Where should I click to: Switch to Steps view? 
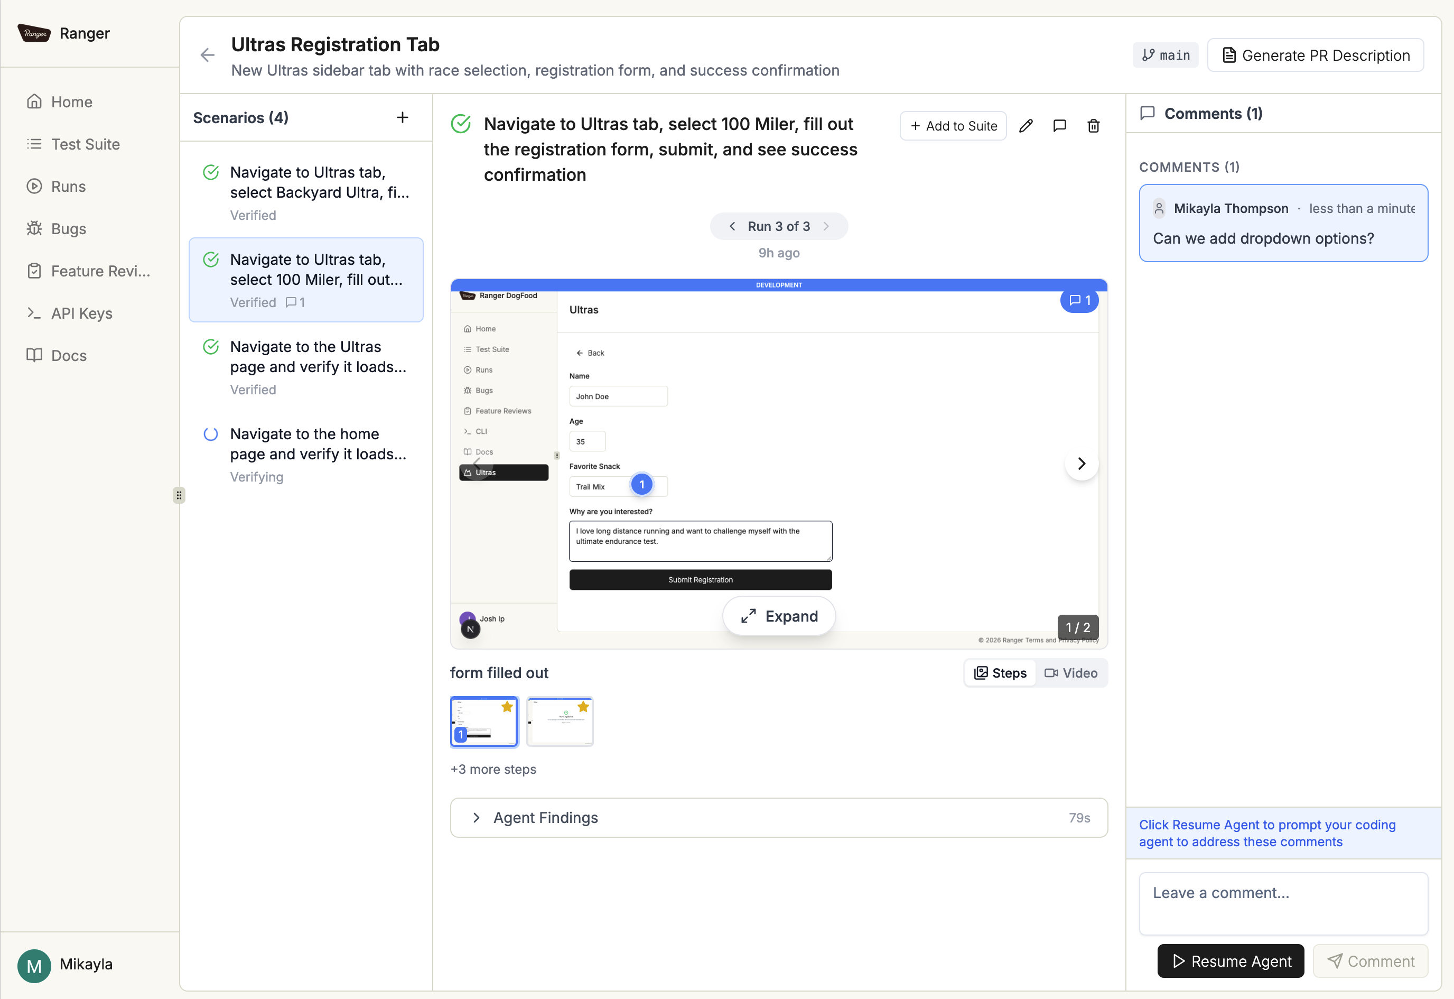[1000, 673]
